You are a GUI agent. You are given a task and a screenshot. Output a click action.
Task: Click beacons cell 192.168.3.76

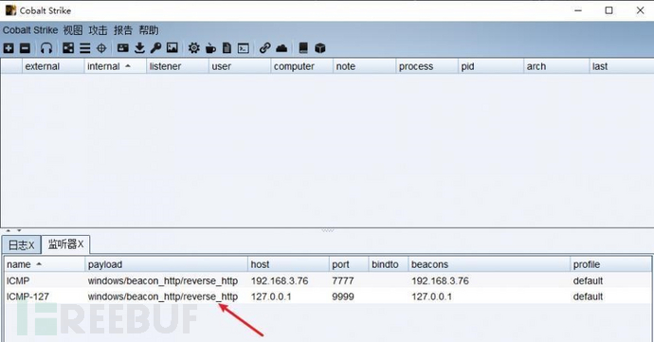[489, 280]
